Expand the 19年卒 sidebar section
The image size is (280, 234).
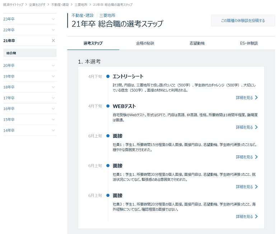(30, 76)
